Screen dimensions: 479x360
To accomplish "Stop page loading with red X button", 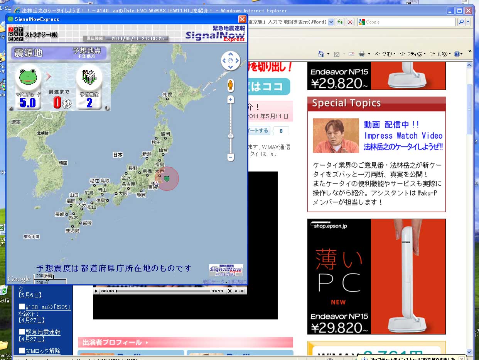I will point(350,22).
